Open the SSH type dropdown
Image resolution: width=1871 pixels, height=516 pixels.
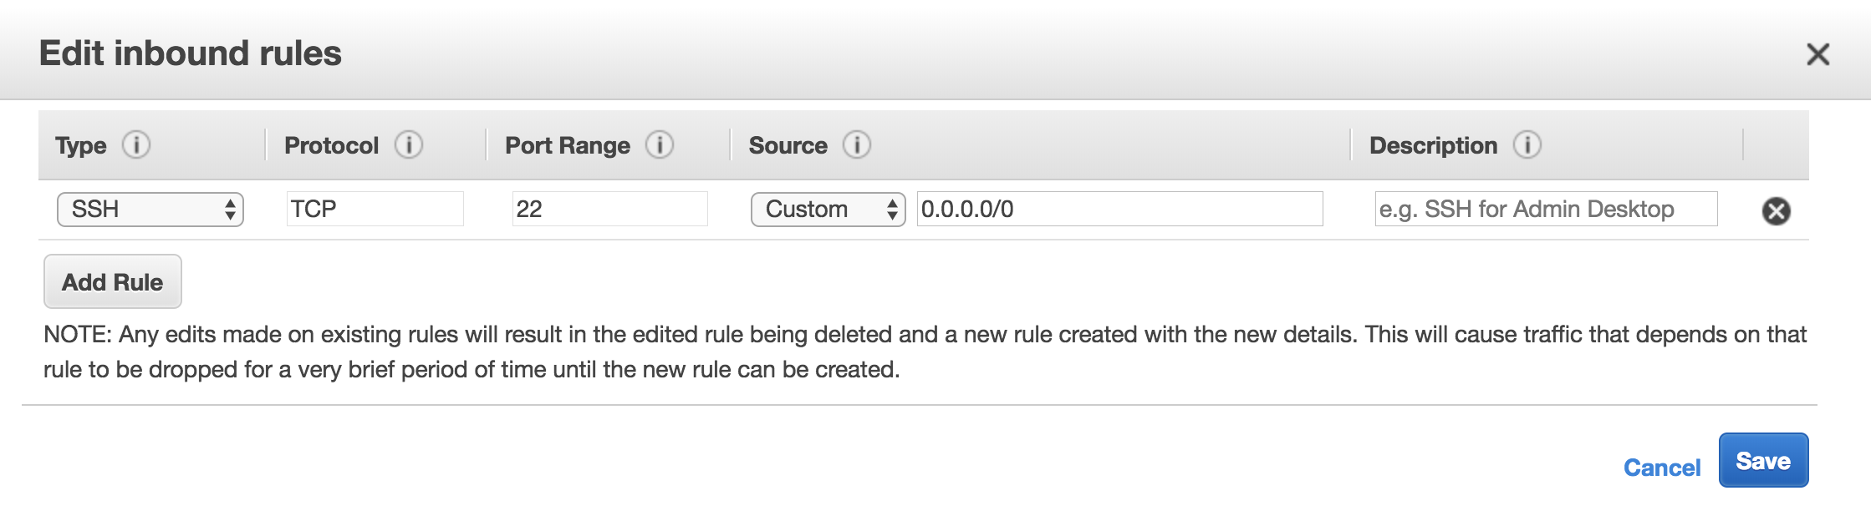point(150,210)
